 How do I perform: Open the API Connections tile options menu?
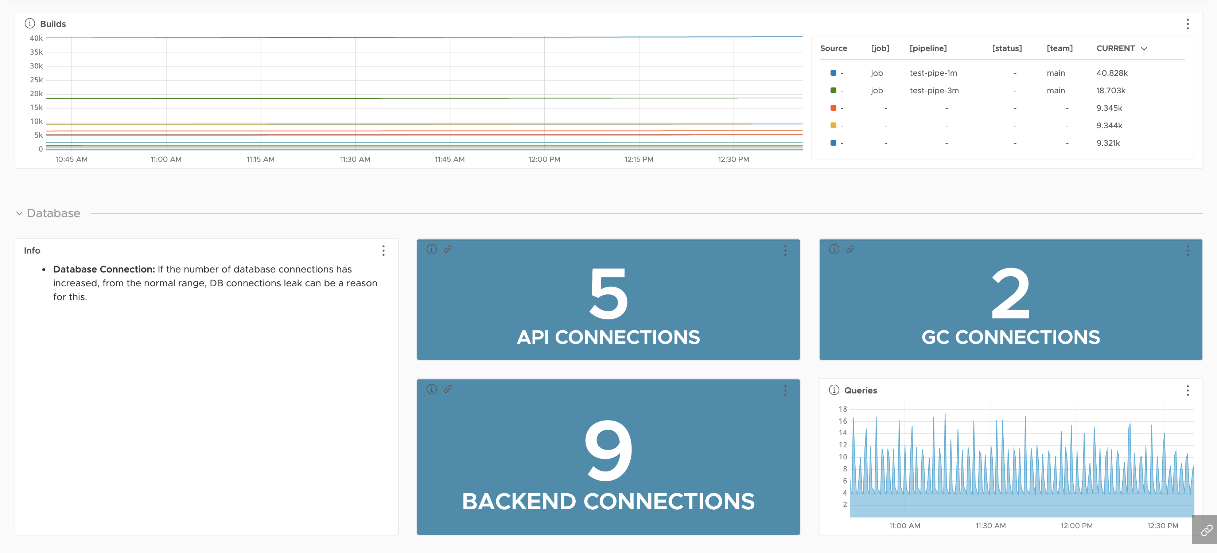tap(785, 251)
